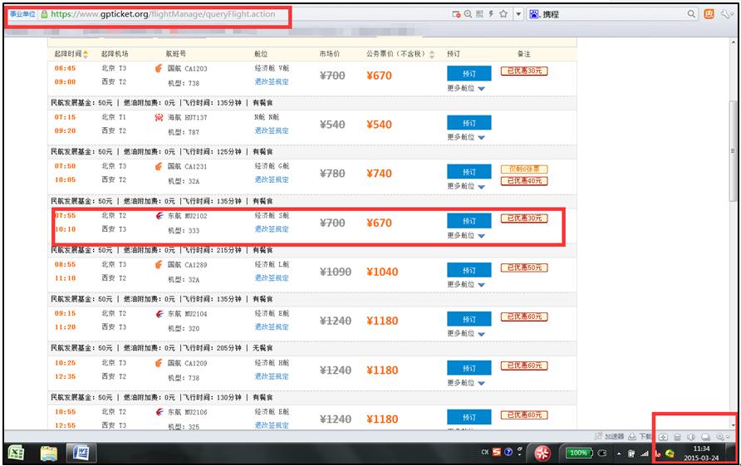The width and height of the screenshot is (741, 466).
Task: Open the wrench tools menu icon
Action: pyautogui.click(x=728, y=14)
